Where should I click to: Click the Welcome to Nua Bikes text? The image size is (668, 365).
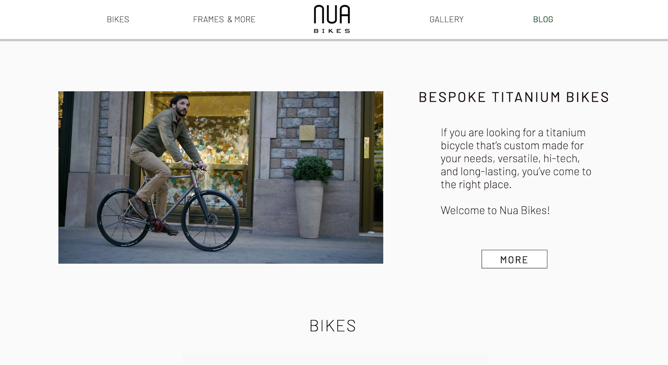(495, 210)
